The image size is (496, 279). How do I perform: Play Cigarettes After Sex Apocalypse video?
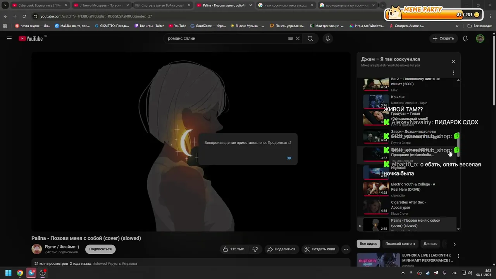[x=410, y=207]
